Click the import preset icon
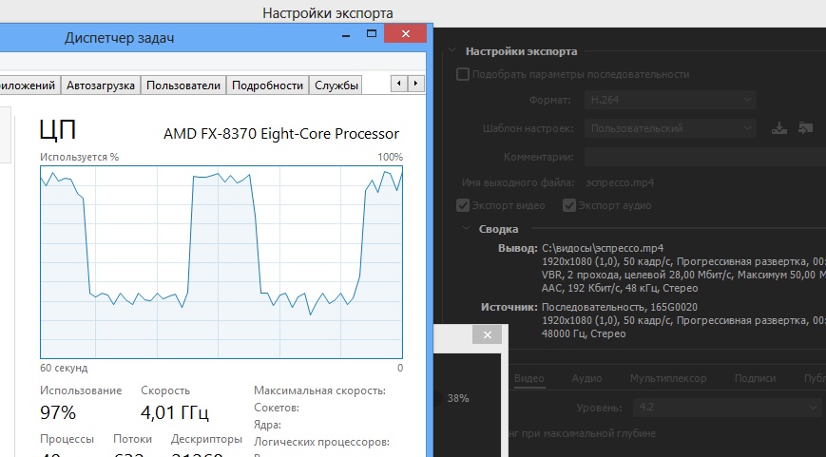This screenshot has width=826, height=457. [x=806, y=128]
